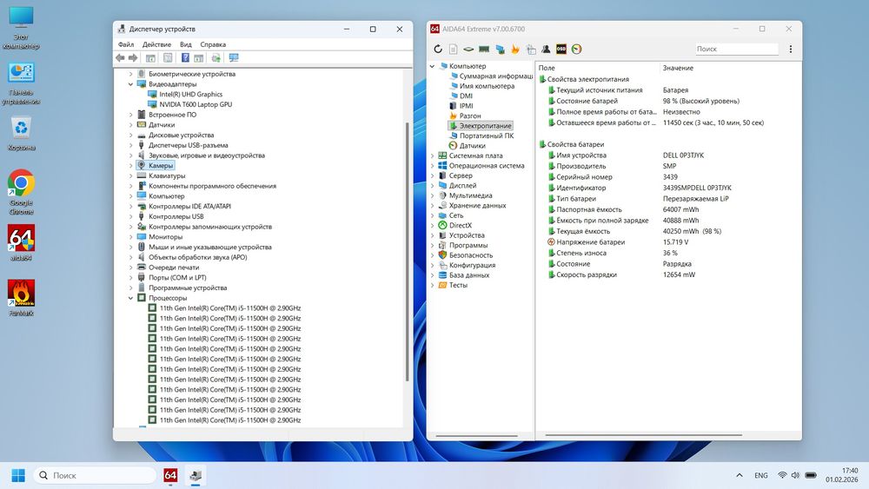Click the Device Manager vertical scrollbar
869x489 pixels.
click(408, 251)
